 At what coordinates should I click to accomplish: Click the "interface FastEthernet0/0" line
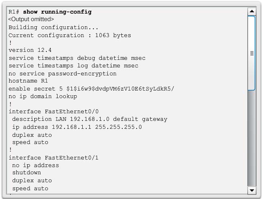(x=54, y=112)
